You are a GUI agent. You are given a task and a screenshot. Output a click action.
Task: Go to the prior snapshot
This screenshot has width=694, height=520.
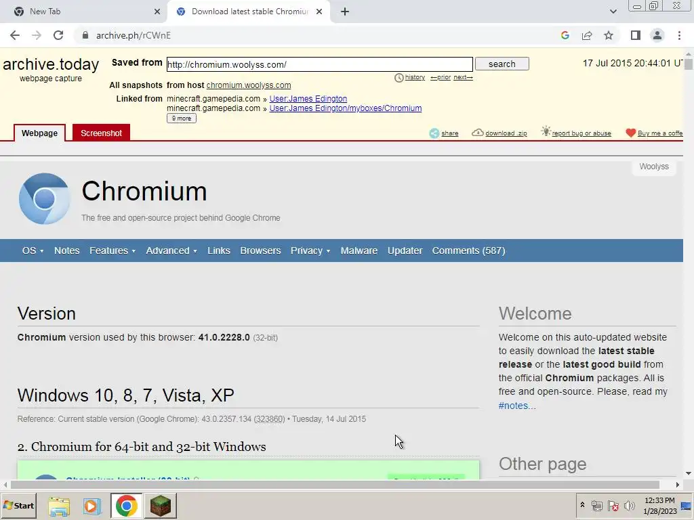tap(441, 77)
